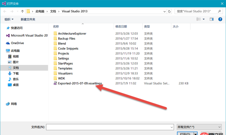Select the WDK folder
This screenshot has height=135, width=226.
click(62, 78)
